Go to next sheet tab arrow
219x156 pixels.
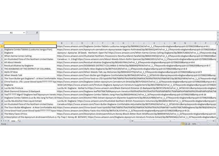point(6,121)
